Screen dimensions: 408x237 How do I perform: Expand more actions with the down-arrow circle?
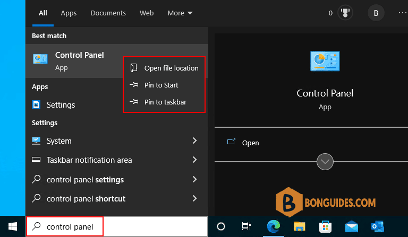325,162
